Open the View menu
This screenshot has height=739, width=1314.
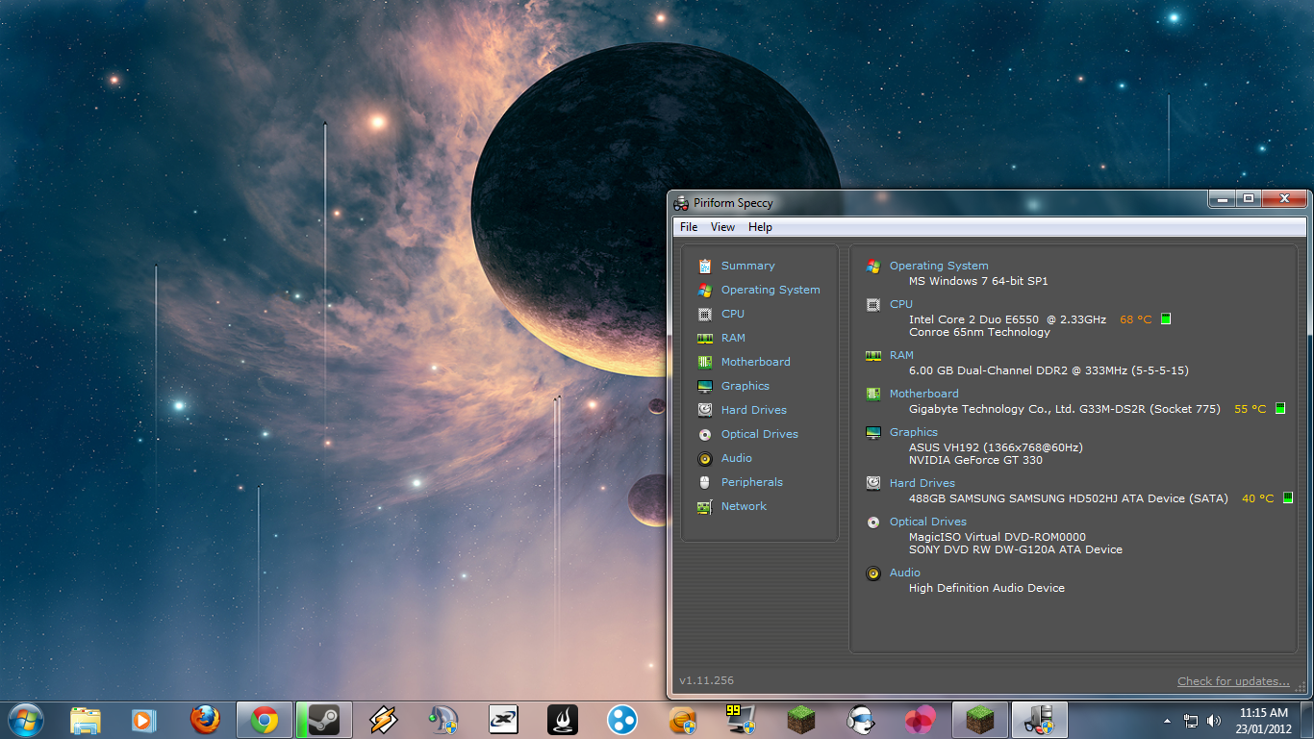[x=722, y=227]
